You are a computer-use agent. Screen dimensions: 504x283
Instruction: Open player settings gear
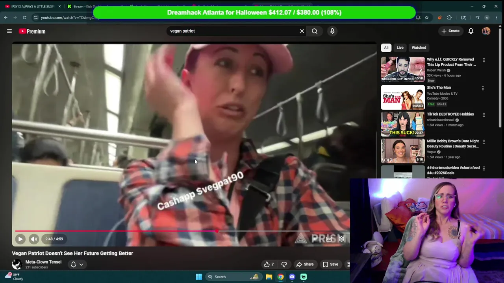[341, 239]
